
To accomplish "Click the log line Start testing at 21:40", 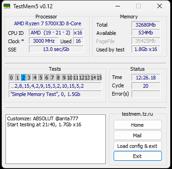I will click(x=44, y=124).
